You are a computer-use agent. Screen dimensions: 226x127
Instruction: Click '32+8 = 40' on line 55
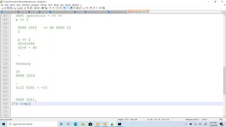coord(27,48)
